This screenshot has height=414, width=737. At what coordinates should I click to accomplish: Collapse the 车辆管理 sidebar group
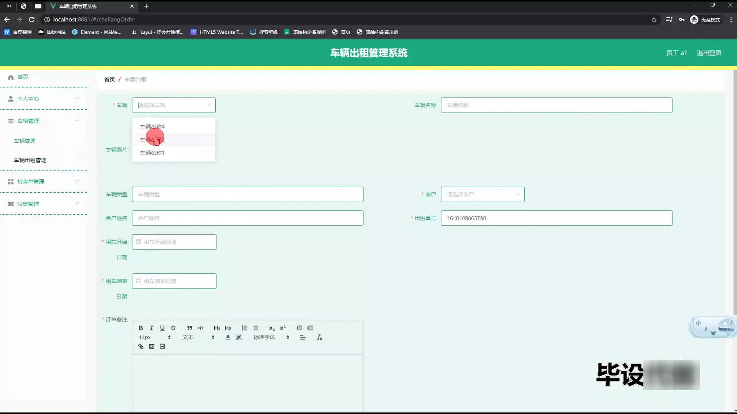click(44, 121)
